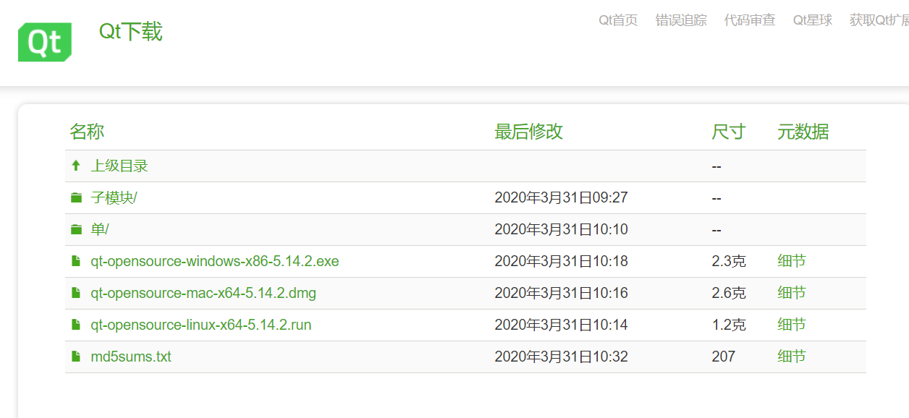Open the Qt首页 navigation link
The image size is (909, 418).
coord(618,20)
